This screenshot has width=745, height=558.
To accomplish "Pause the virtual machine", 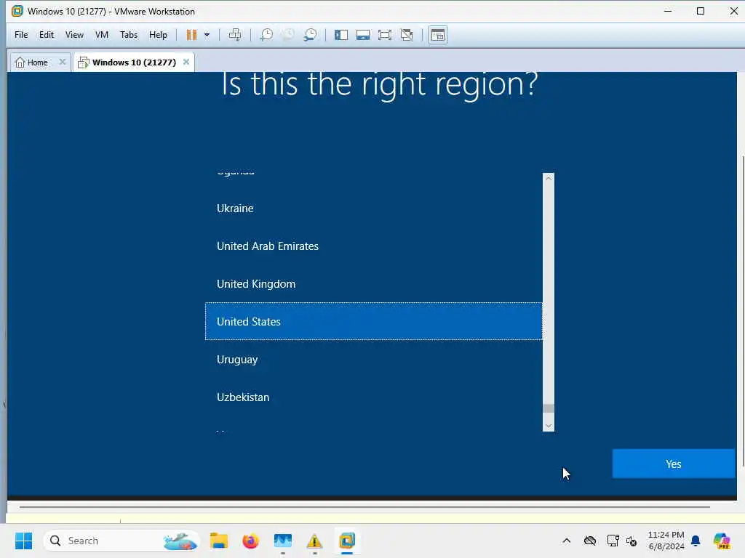I will [191, 35].
